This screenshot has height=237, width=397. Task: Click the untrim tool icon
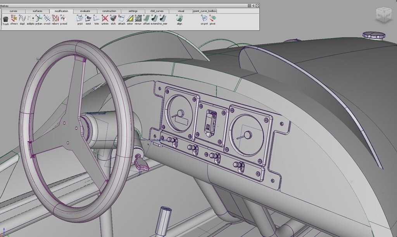click(x=105, y=18)
